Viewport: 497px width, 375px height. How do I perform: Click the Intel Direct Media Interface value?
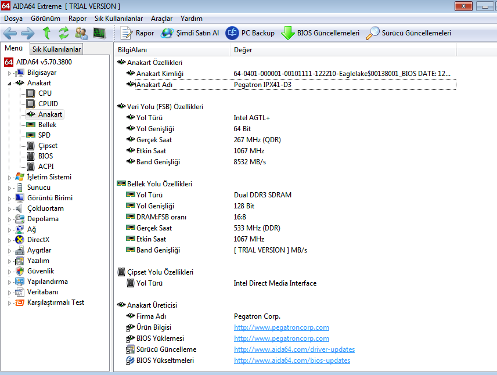pyautogui.click(x=275, y=283)
